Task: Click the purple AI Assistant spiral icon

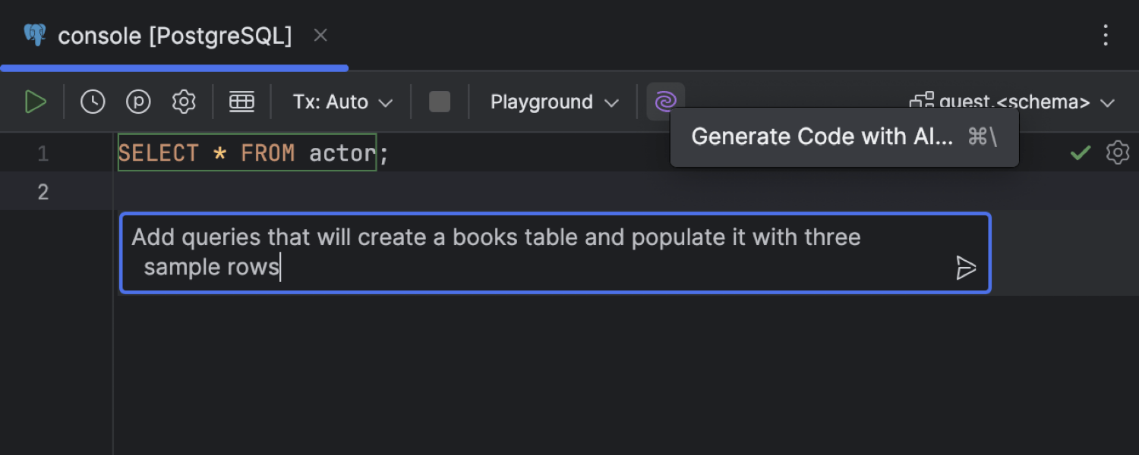Action: [665, 102]
